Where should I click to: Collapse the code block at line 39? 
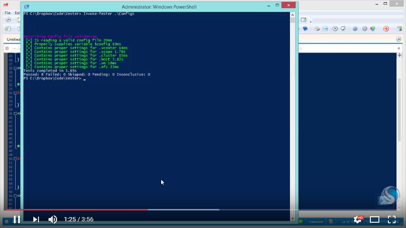click(x=15, y=114)
